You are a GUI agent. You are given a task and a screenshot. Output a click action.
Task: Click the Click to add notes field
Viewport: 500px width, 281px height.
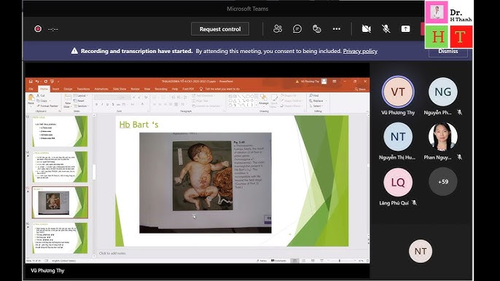112,253
